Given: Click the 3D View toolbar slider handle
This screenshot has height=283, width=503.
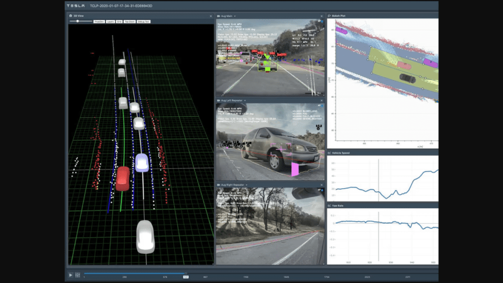Looking at the screenshot, I should 78,22.
